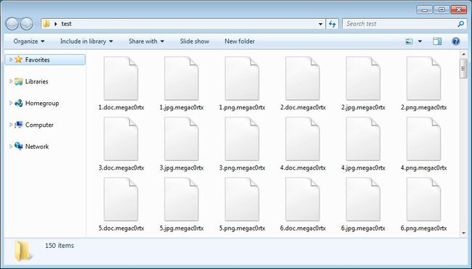Click the Help question mark icon
The image size is (472, 269).
tap(456, 41)
